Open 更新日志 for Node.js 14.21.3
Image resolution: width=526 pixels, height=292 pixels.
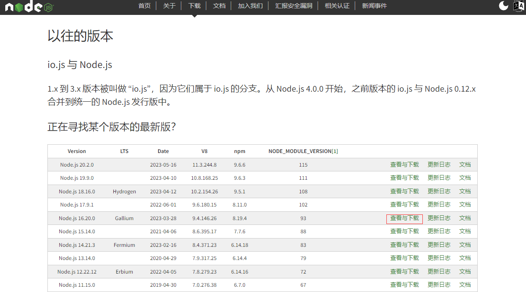pyautogui.click(x=439, y=245)
